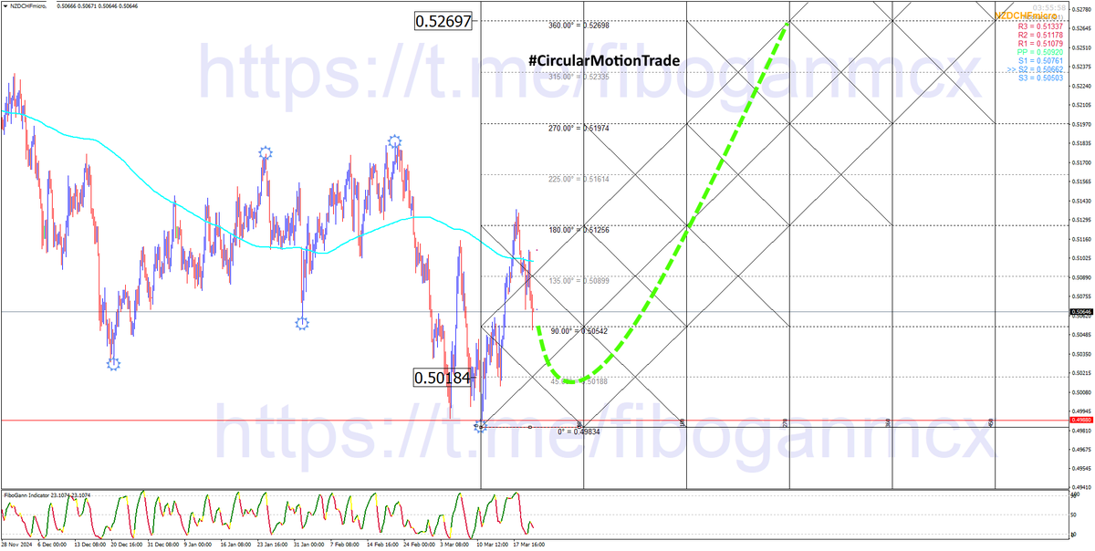Click the S1 = 0.50761 pivot label
The width and height of the screenshot is (1095, 551).
coord(1040,60)
